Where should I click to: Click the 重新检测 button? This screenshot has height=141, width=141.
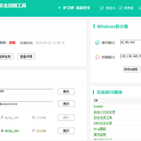[x=6, y=56]
